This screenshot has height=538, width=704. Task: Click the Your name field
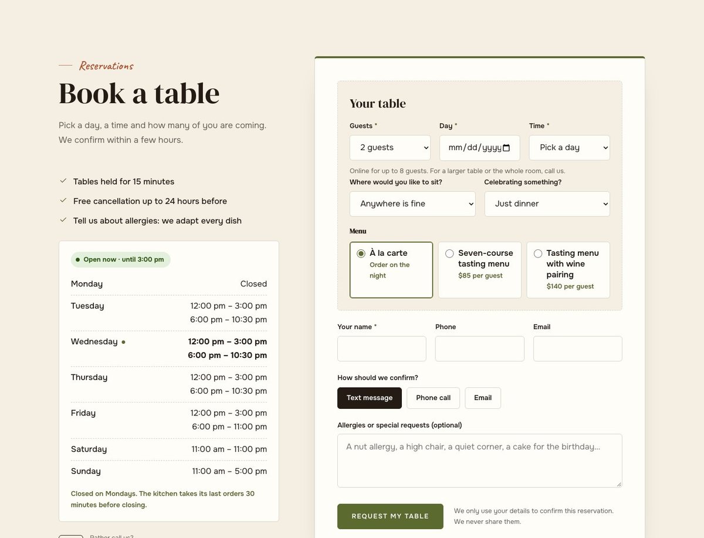pyautogui.click(x=382, y=348)
